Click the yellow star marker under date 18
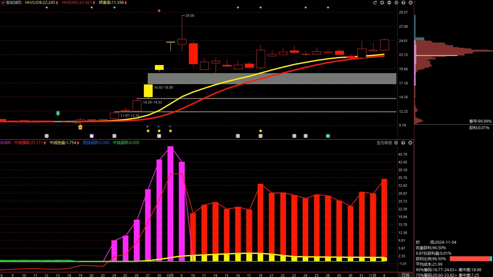 point(261,131)
